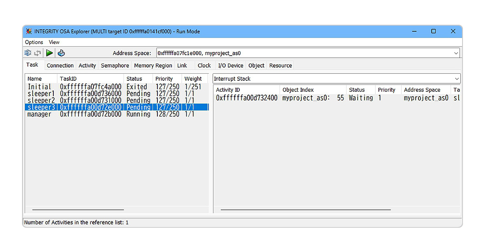
Task: Click the status bar activities count text
Action: click(76, 222)
